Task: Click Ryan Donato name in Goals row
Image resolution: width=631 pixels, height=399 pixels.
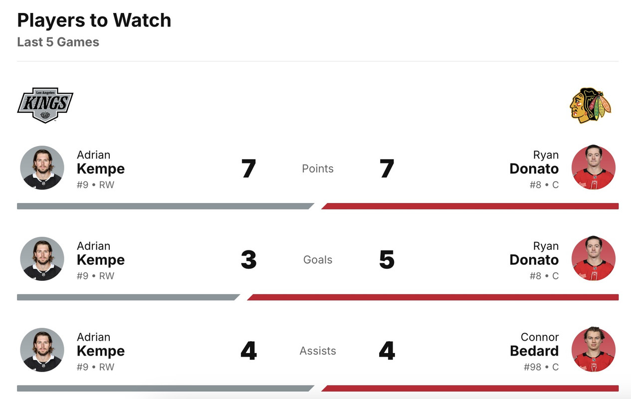Action: pyautogui.click(x=534, y=254)
